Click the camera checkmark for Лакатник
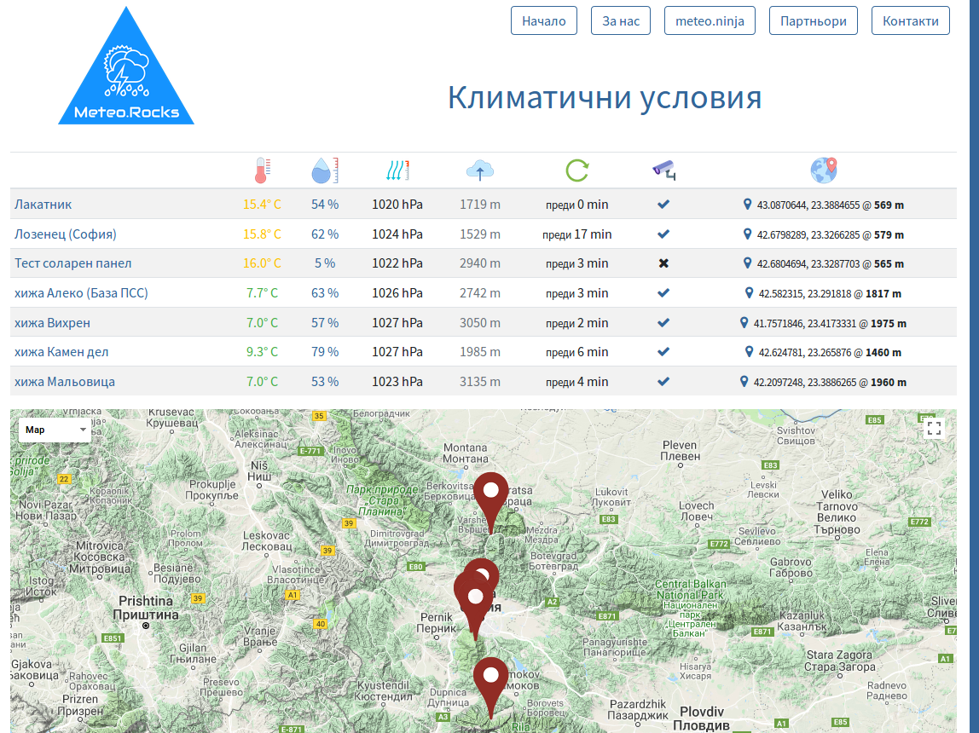 pyautogui.click(x=663, y=205)
